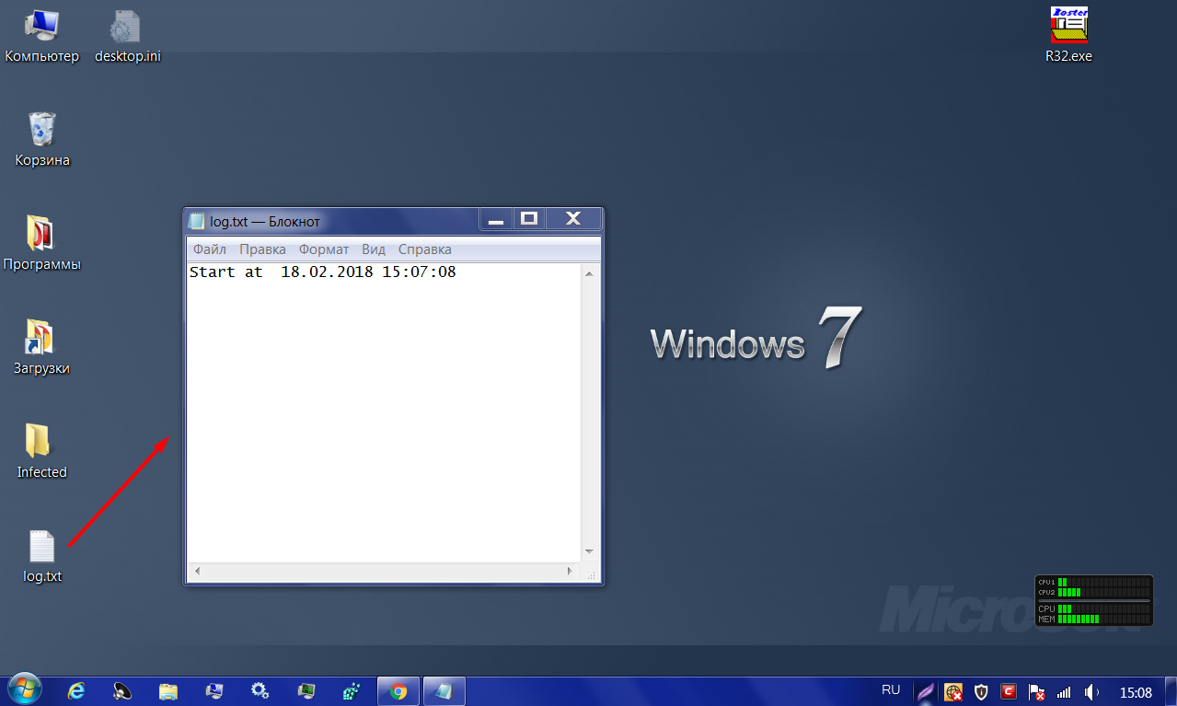Launch Internet Explorer from taskbar
Image resolution: width=1177 pixels, height=706 pixels.
pyautogui.click(x=76, y=691)
